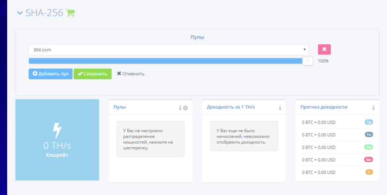Select the green 1м forecast badge

369,147
